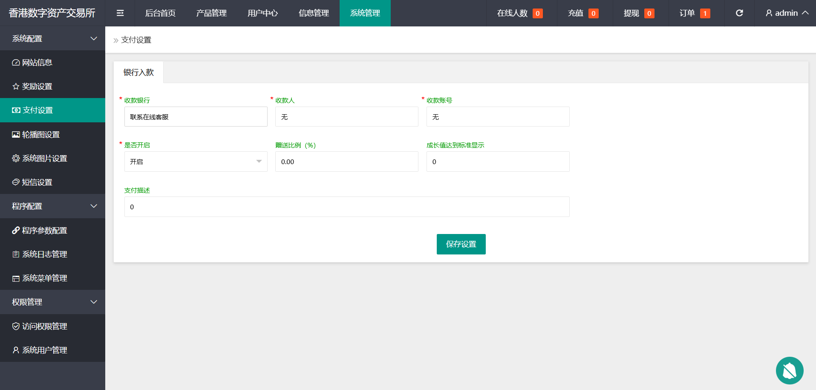816x390 pixels.
Task: Click the 短信设置 message icon
Action: pyautogui.click(x=16, y=182)
